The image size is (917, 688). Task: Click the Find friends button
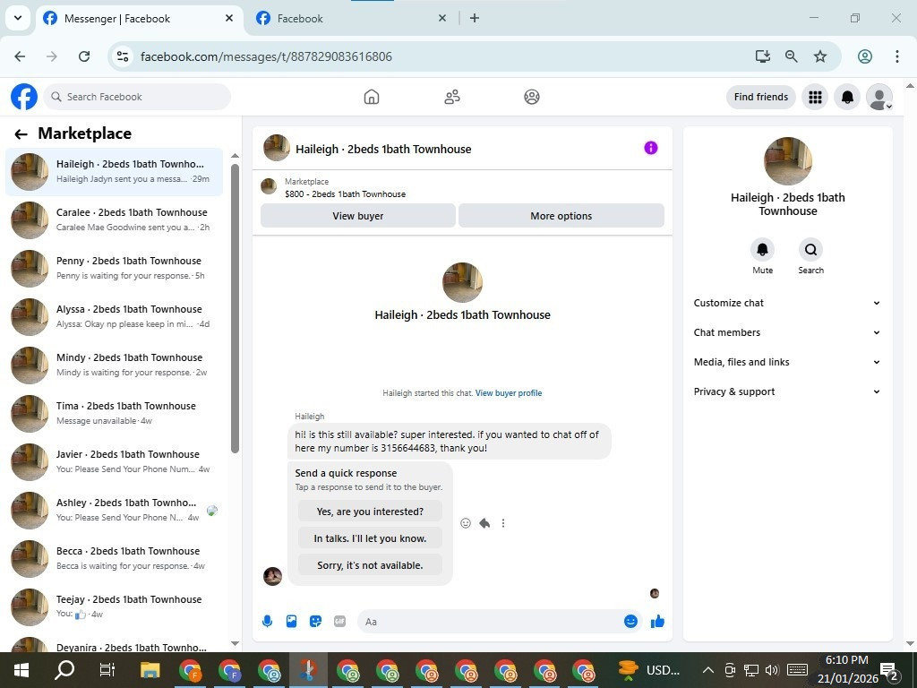pyautogui.click(x=761, y=97)
